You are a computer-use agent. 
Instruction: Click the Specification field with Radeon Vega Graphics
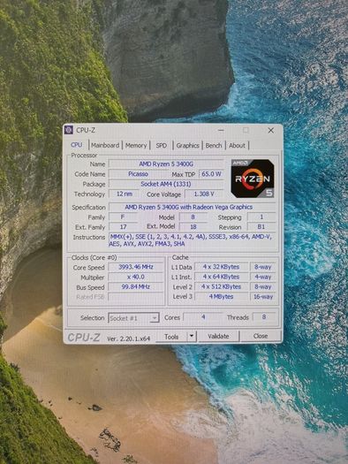pyautogui.click(x=193, y=207)
